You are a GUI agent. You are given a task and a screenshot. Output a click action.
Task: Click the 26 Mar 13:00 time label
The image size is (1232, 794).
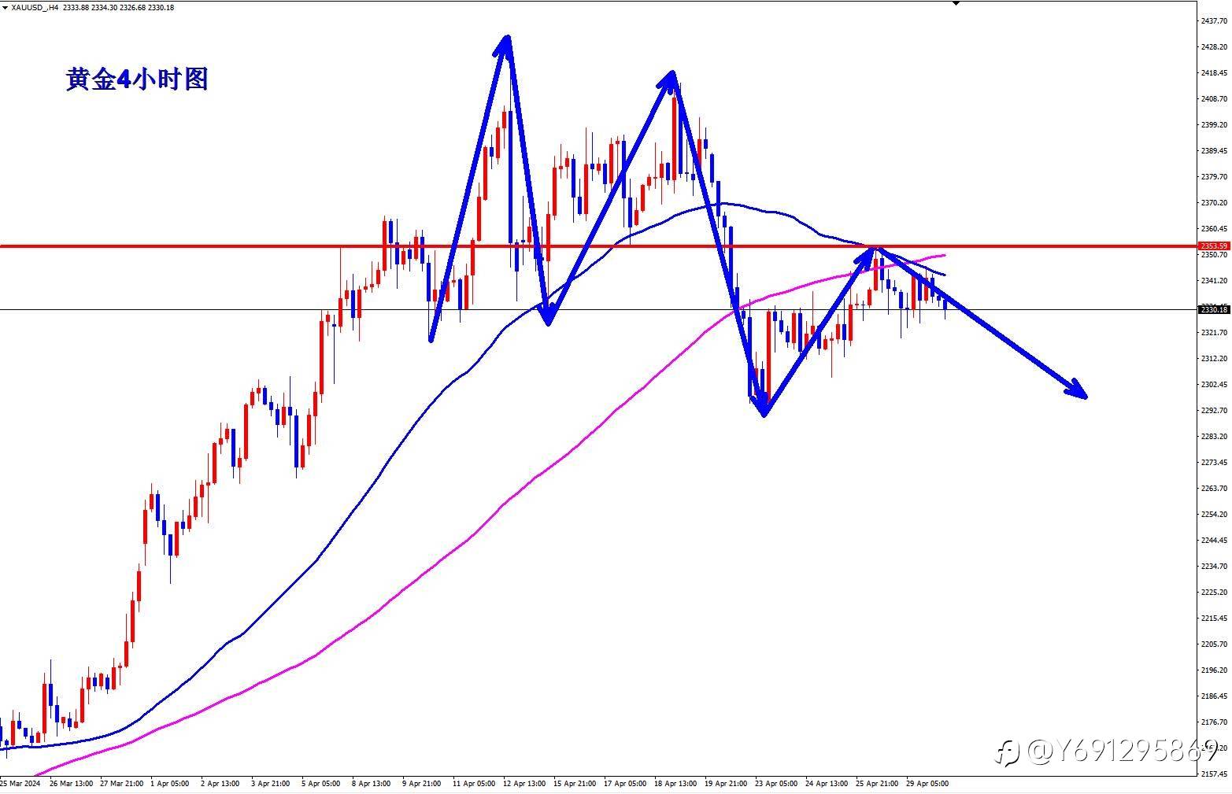[71, 784]
